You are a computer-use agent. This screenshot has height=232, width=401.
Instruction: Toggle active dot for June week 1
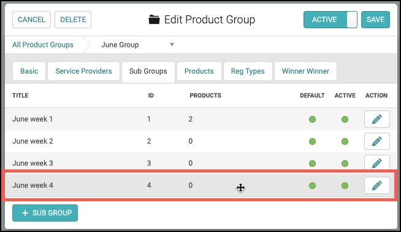click(x=345, y=119)
